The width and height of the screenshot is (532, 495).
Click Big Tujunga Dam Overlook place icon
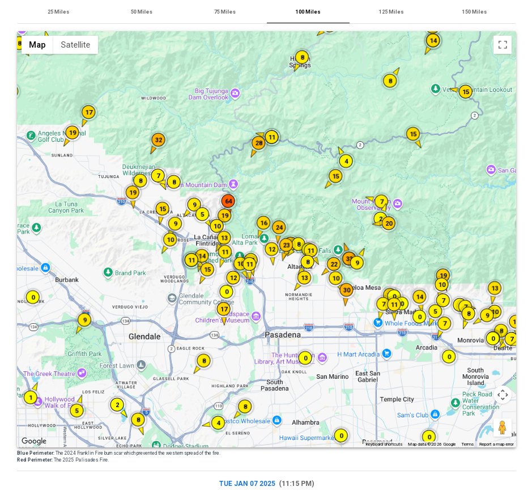[x=235, y=93]
